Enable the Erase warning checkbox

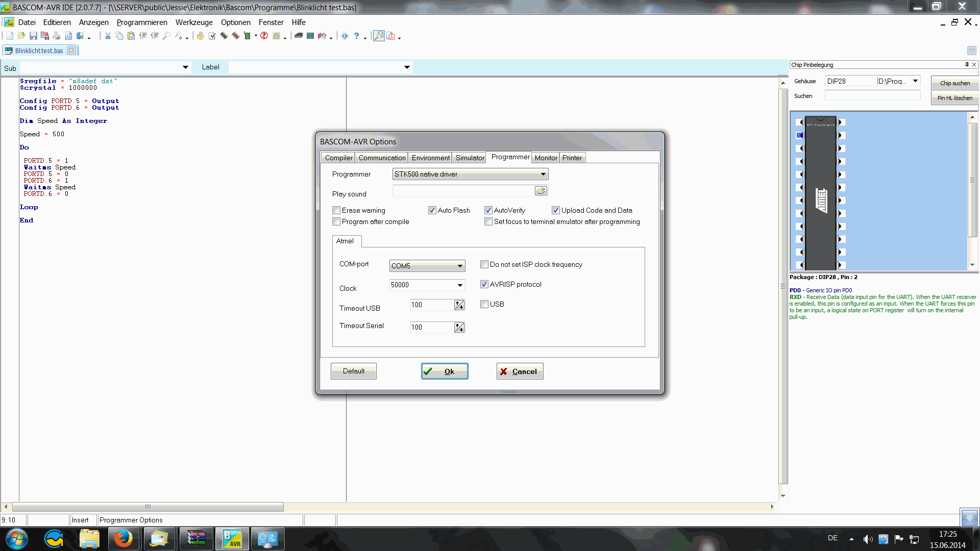coord(336,210)
